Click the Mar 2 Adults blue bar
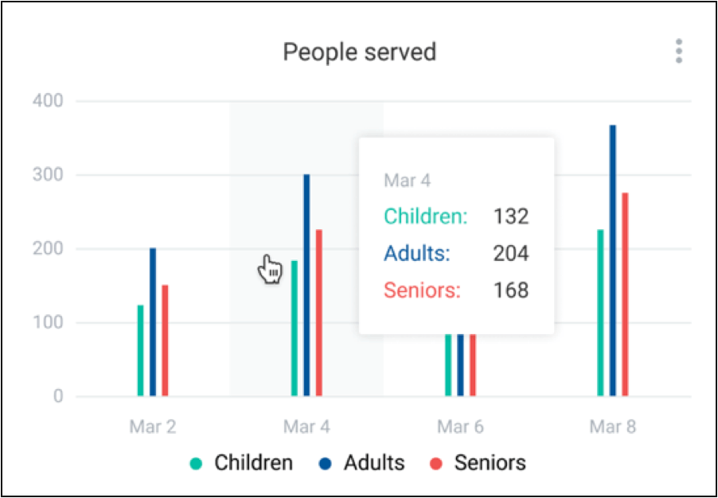The height and width of the screenshot is (498, 718). [153, 322]
